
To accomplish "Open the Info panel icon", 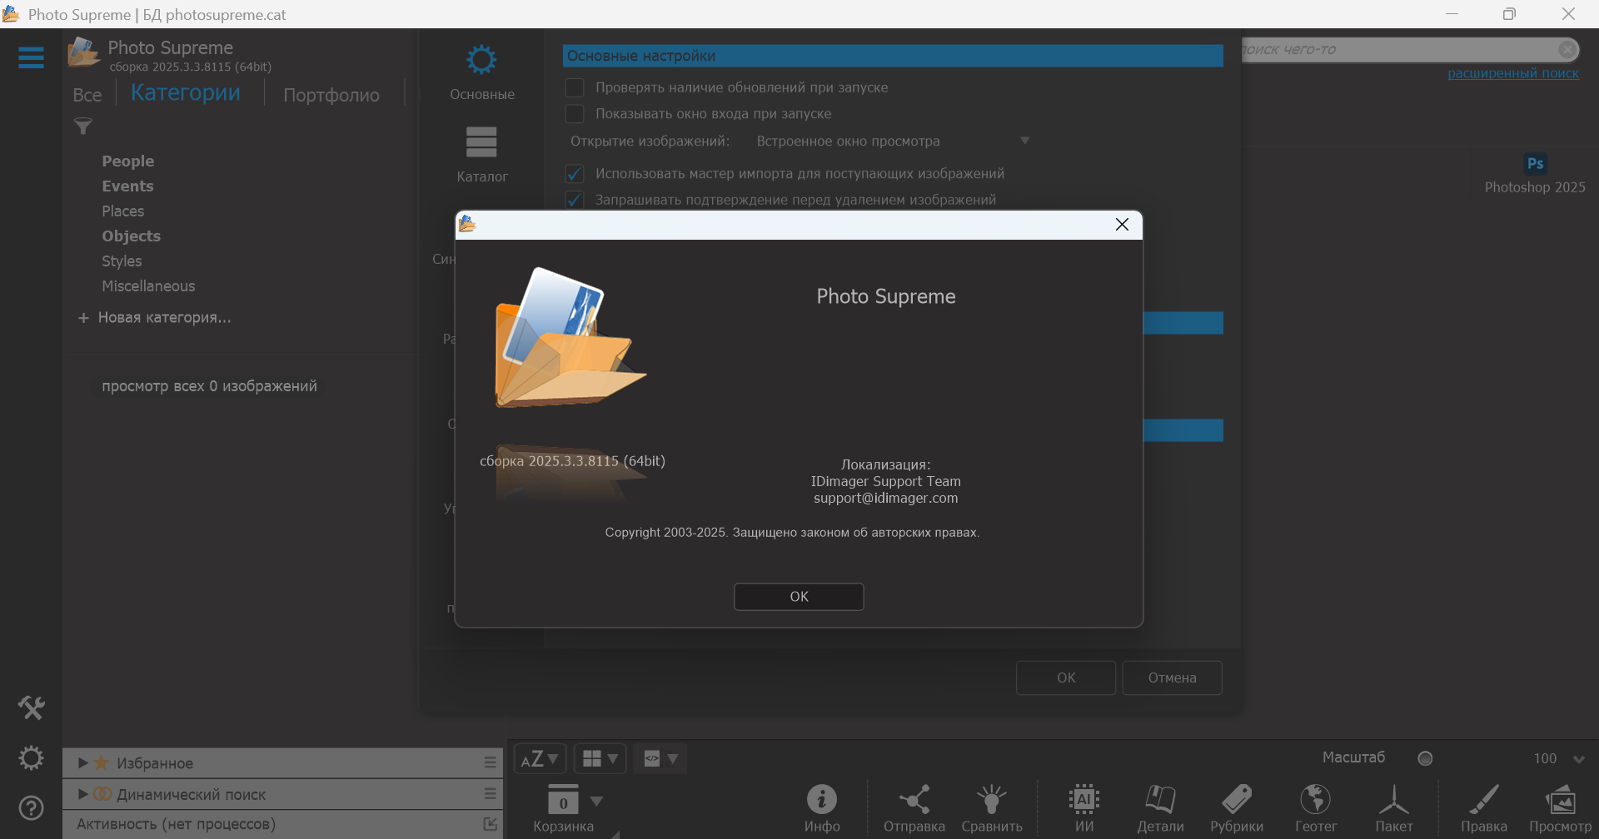I will click(821, 801).
